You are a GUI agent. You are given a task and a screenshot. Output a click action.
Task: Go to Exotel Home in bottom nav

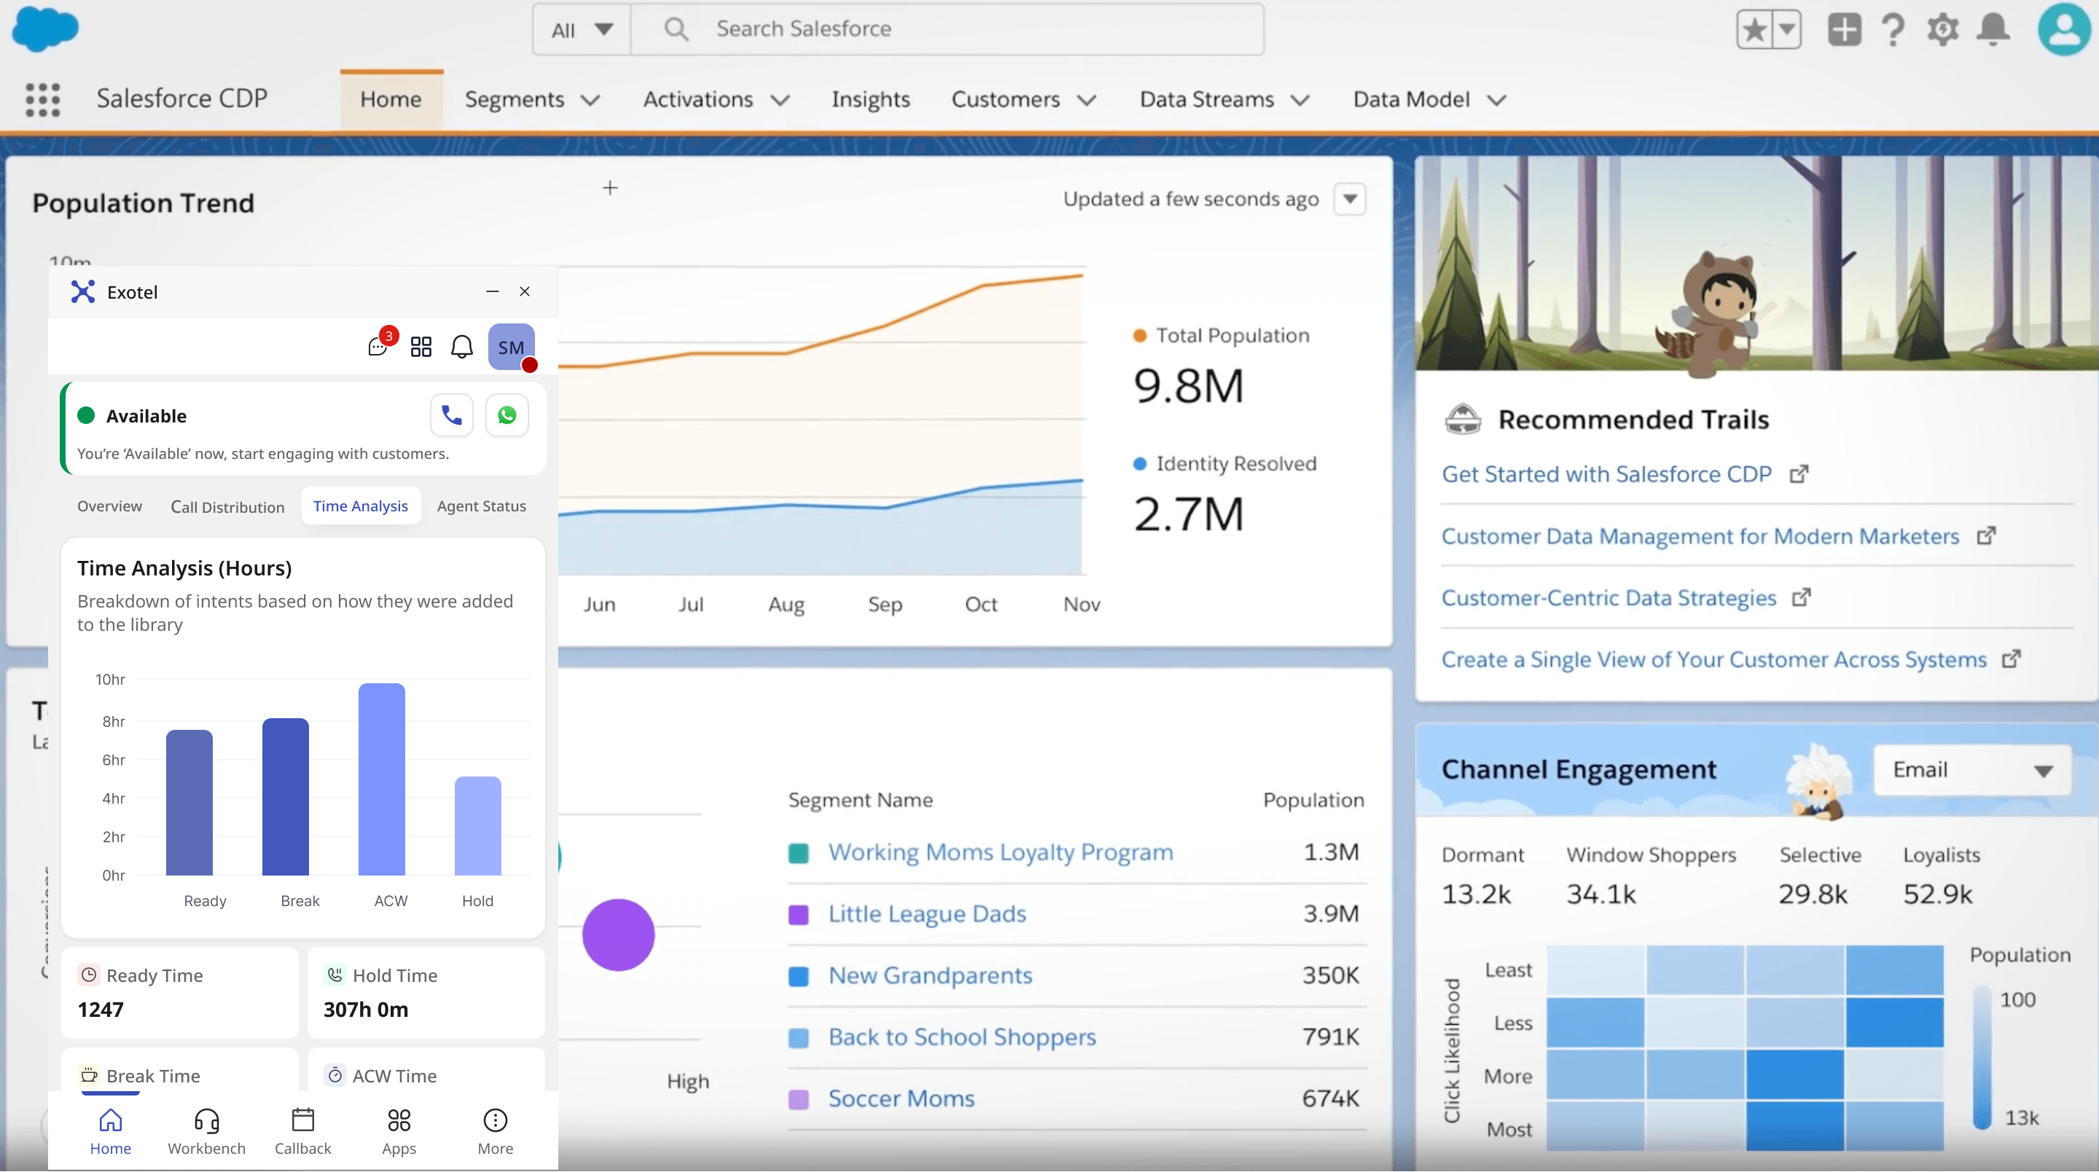(110, 1132)
